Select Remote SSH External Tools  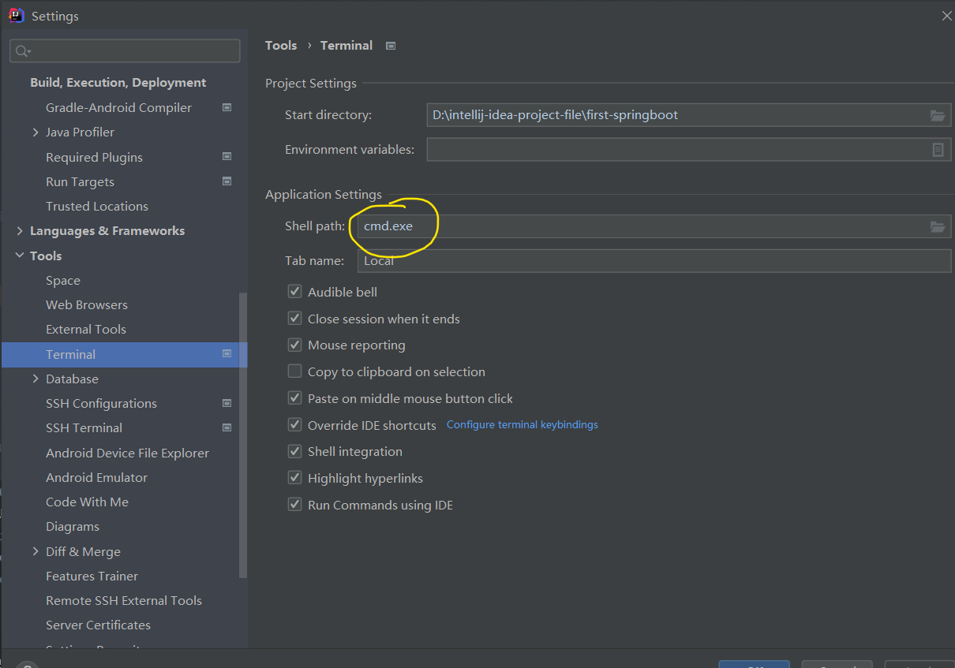(x=124, y=600)
